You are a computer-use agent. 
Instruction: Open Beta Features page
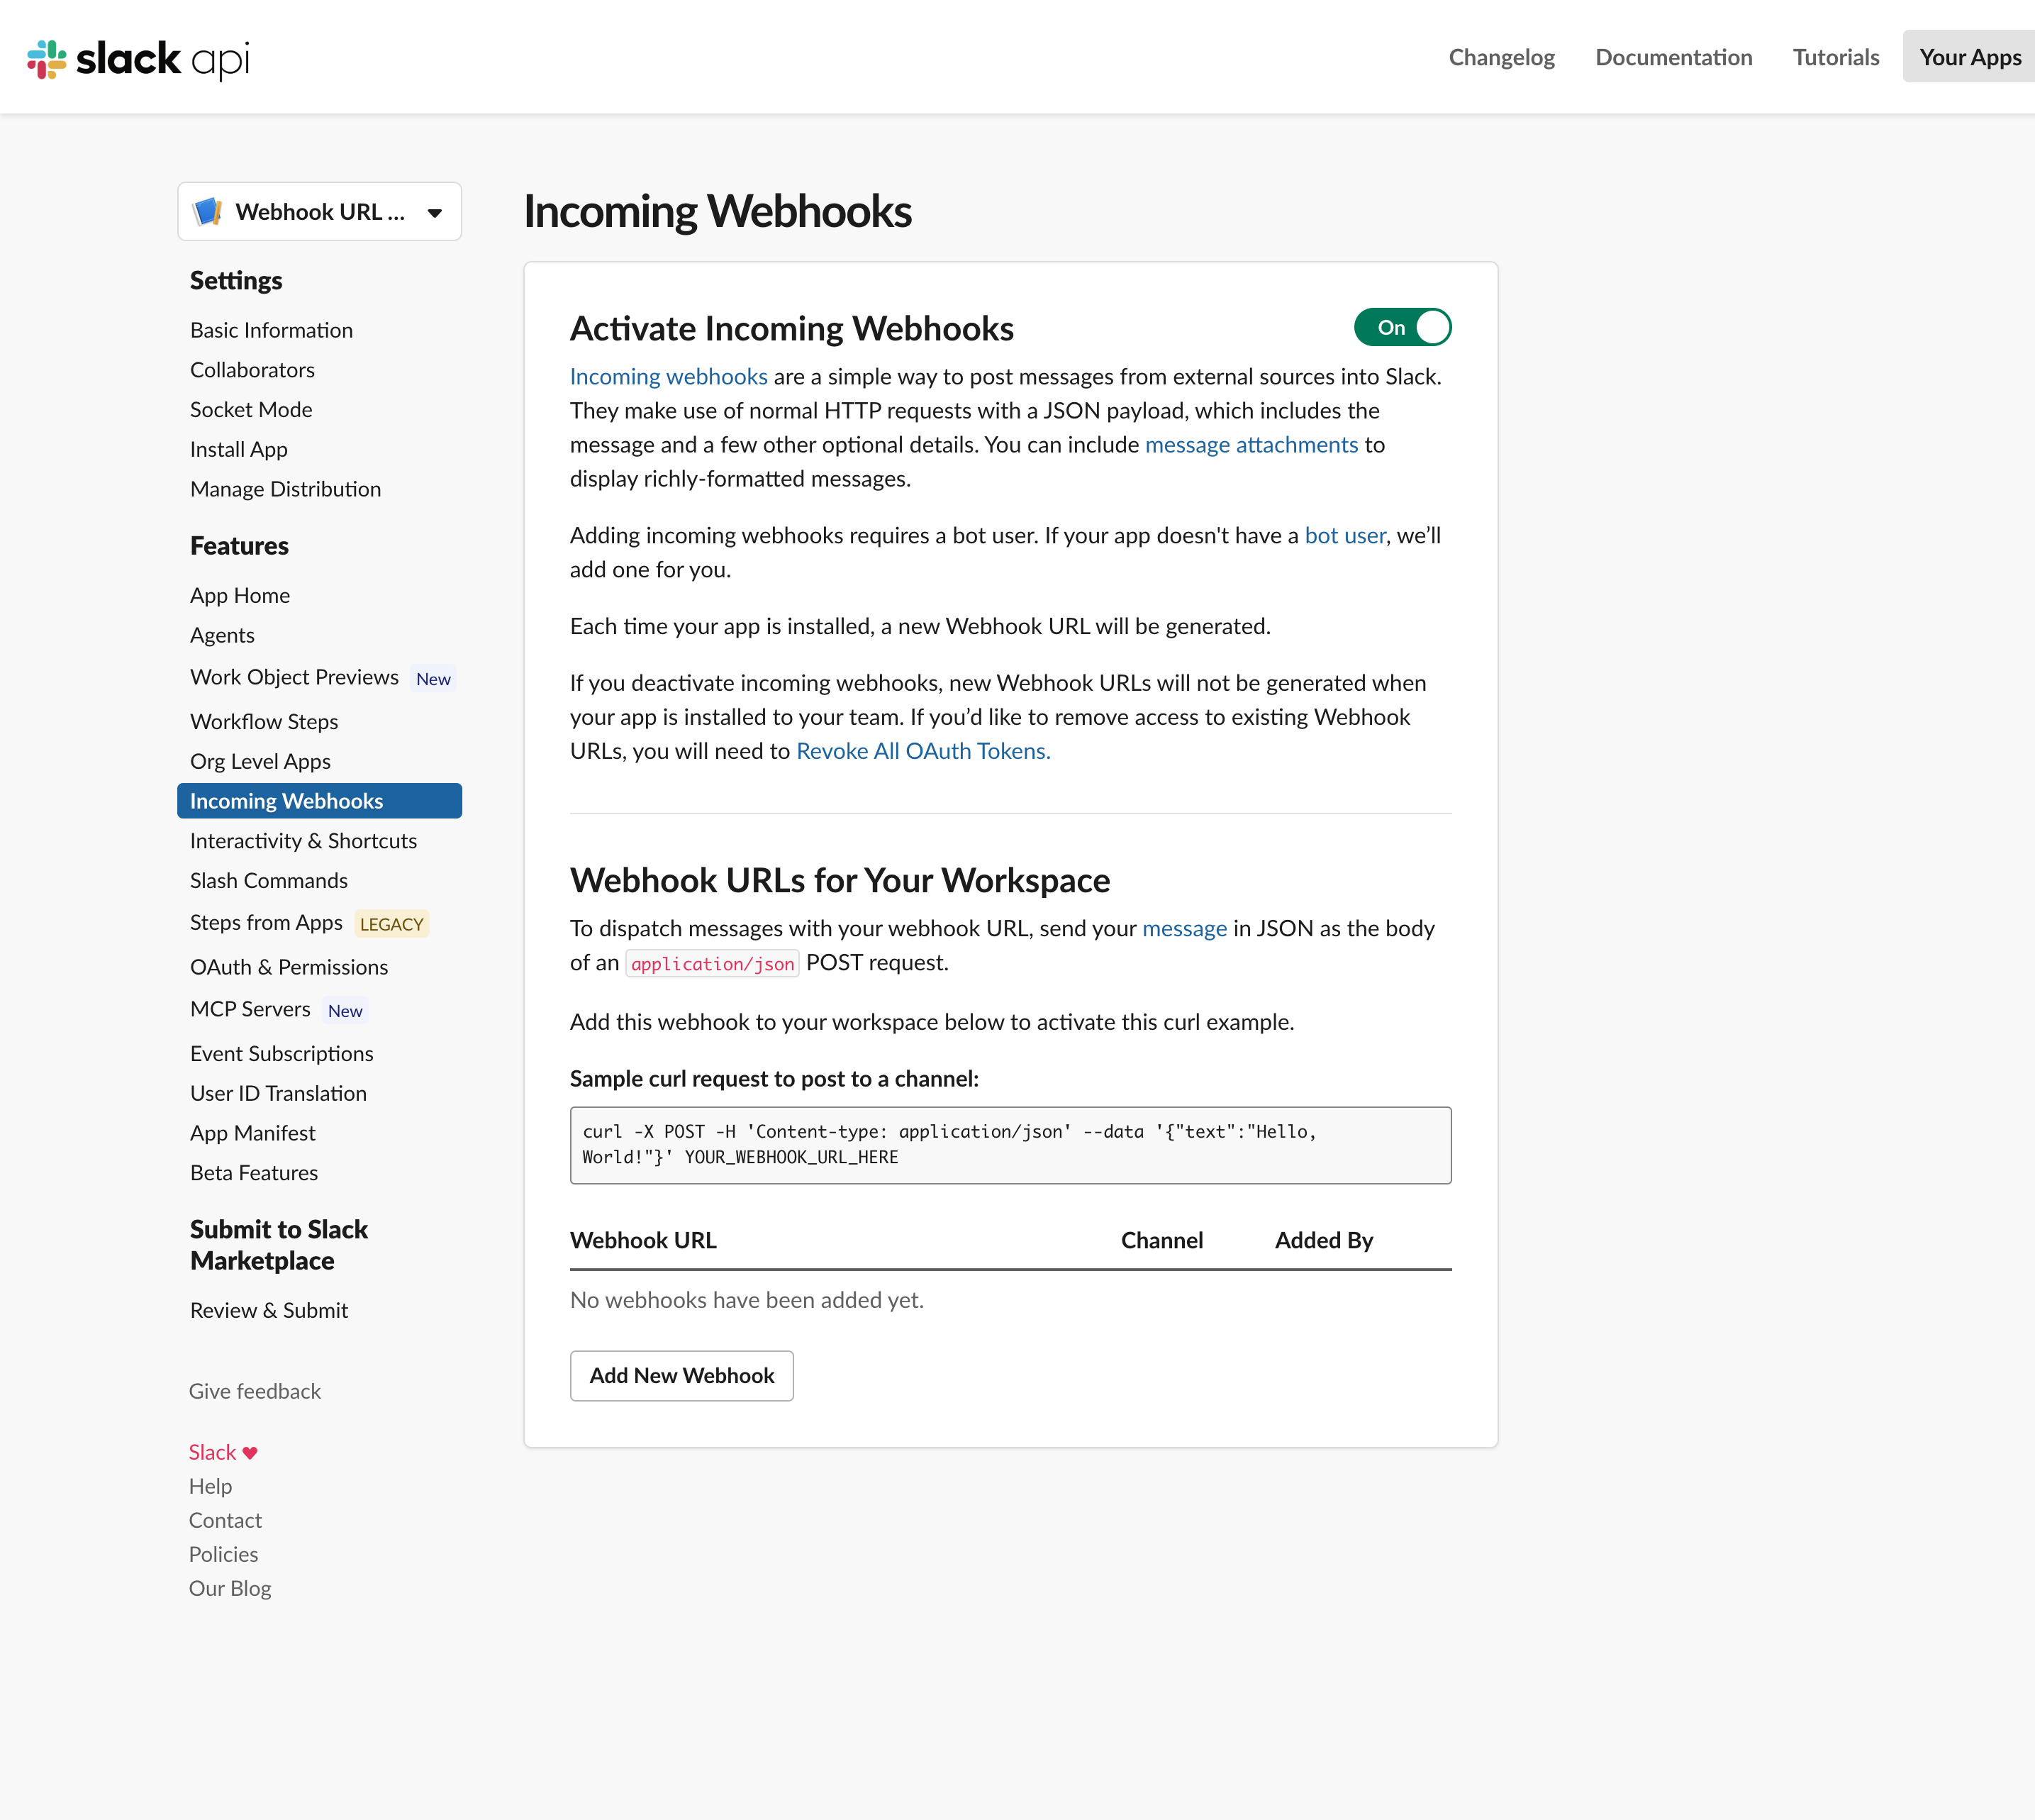click(x=254, y=1173)
